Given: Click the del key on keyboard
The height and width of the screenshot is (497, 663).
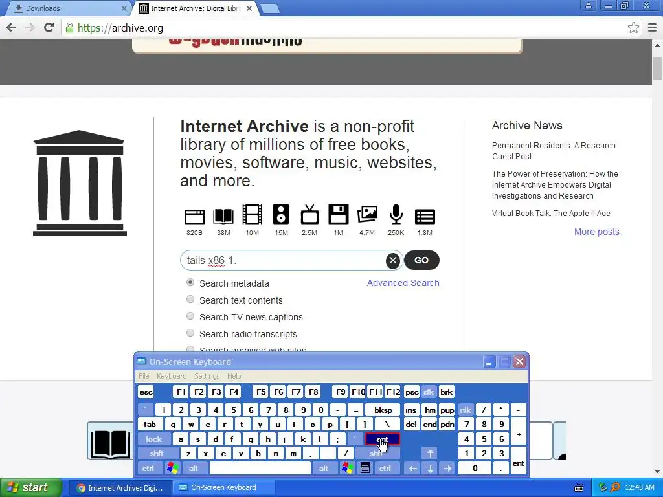Looking at the screenshot, I should pos(411,425).
